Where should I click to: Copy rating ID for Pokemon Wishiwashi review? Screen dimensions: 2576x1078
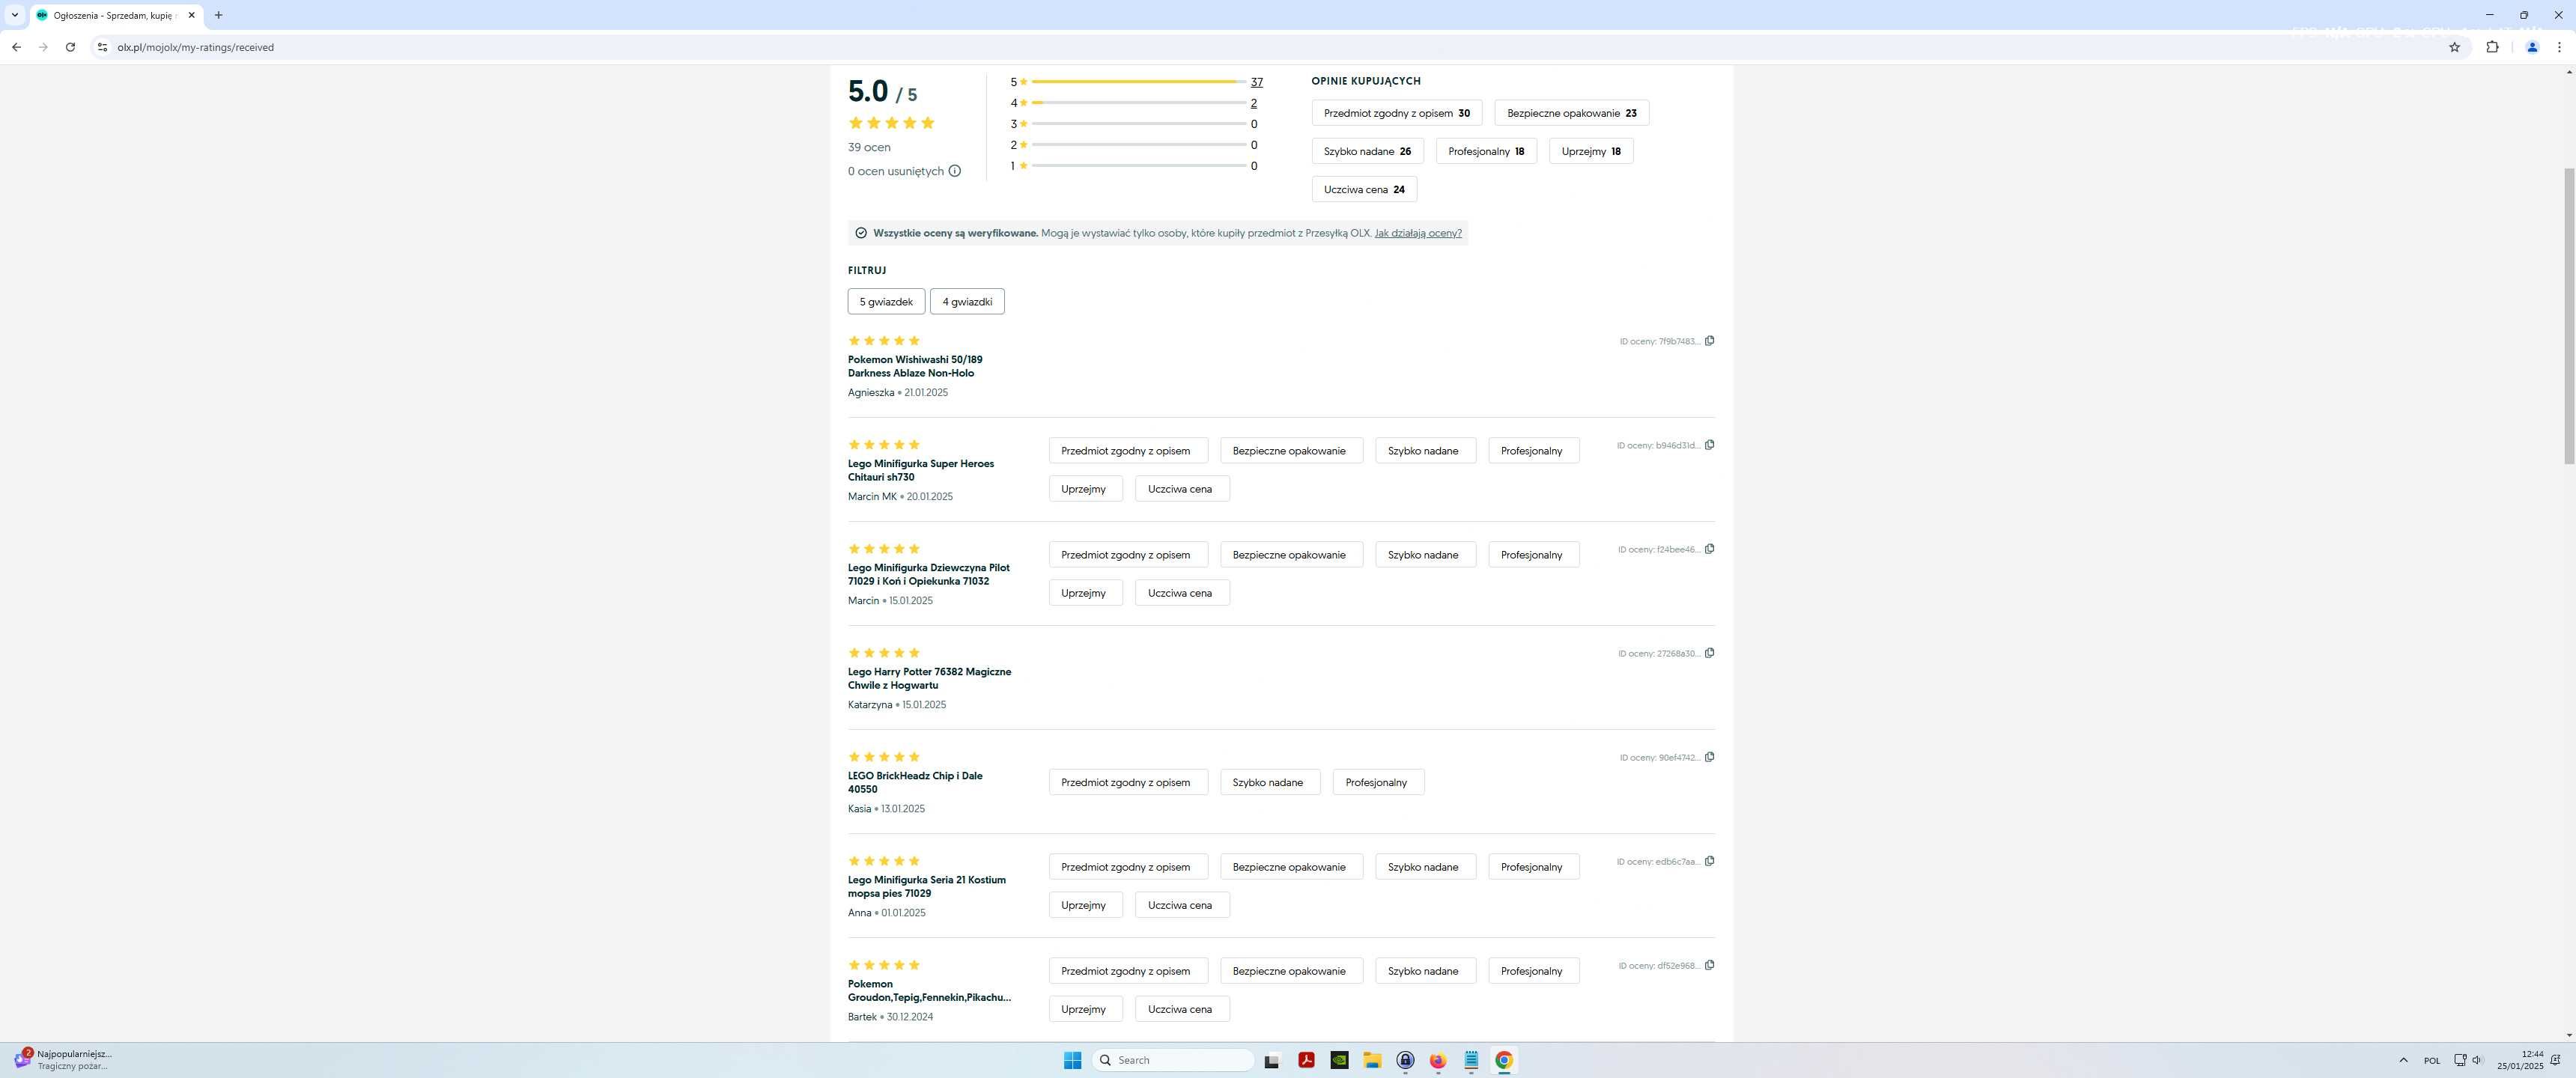coord(1709,341)
